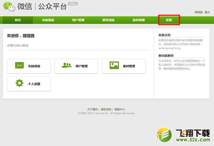Image resolution: width=214 pixels, height=146 pixels.
Task: Click the gear icon for 个人设置
Action: click(19, 83)
